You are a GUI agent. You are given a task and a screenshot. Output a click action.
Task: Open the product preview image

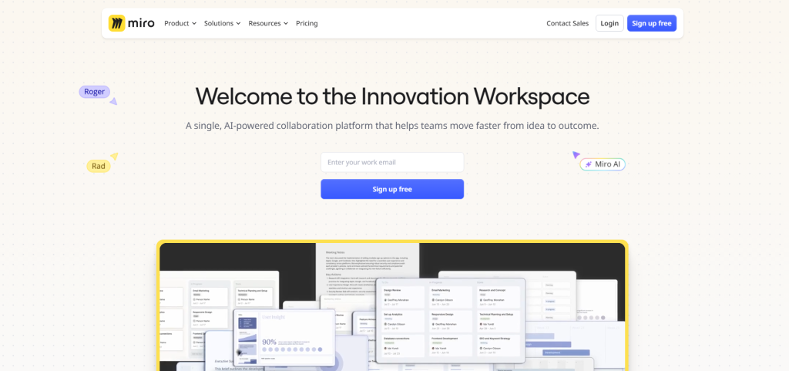point(392,306)
